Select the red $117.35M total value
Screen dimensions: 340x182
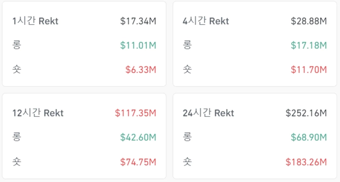136,113
